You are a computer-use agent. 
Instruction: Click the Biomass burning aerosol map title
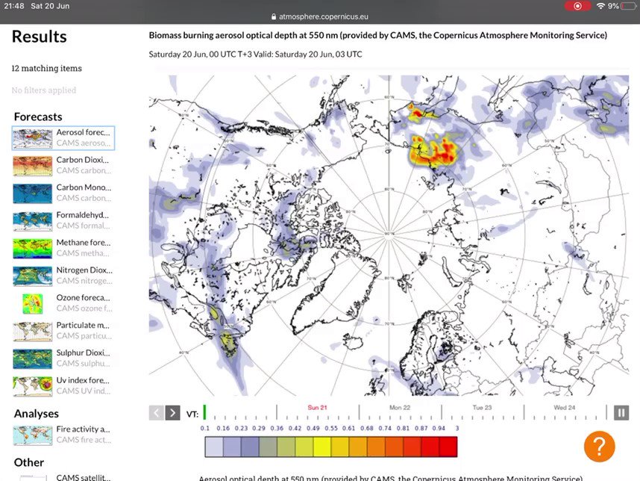pos(377,35)
